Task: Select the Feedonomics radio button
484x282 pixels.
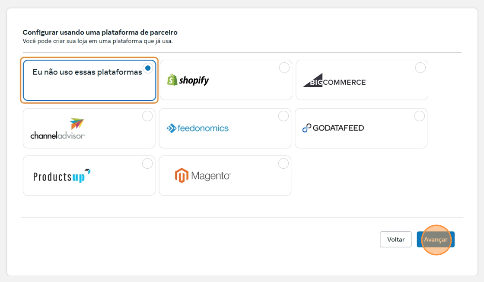Action: 283,116
